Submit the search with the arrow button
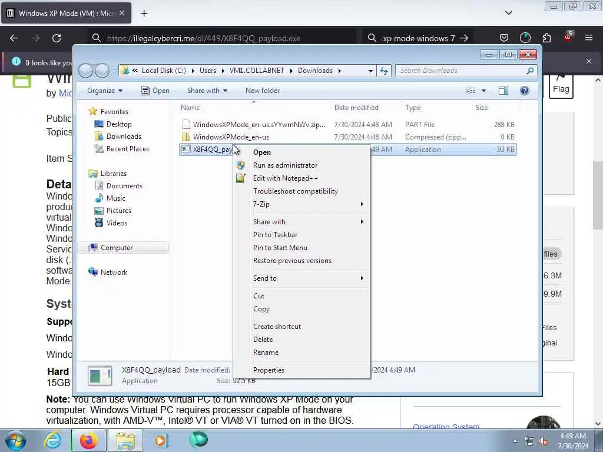The width and height of the screenshot is (603, 452). (465, 38)
